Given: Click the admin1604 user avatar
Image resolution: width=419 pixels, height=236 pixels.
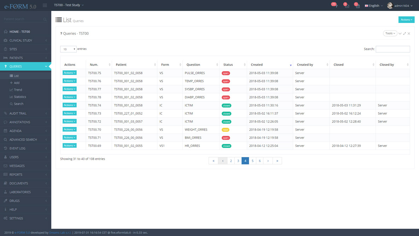Looking at the screenshot, I should [390, 6].
